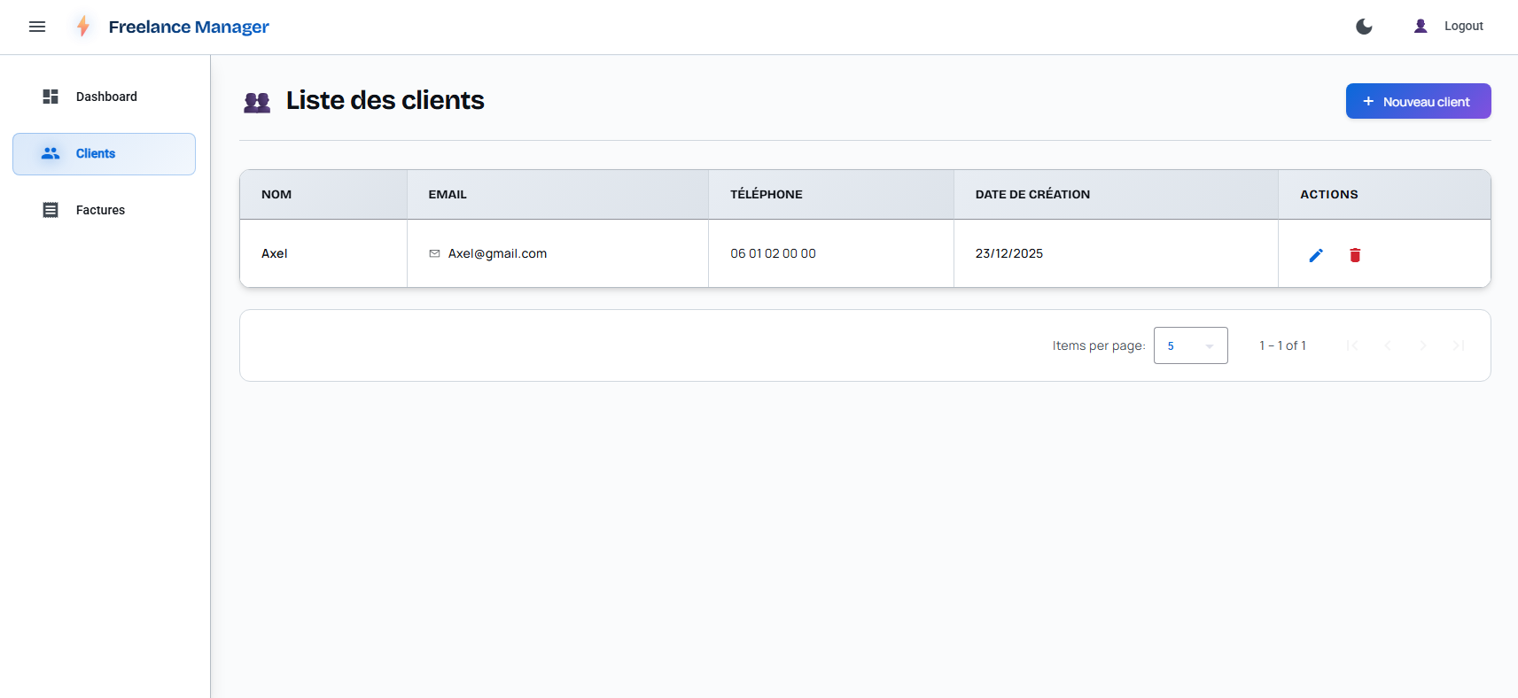Screen dimensions: 1518x698
Task: Go to next page arrow
Action: [x=1423, y=345]
